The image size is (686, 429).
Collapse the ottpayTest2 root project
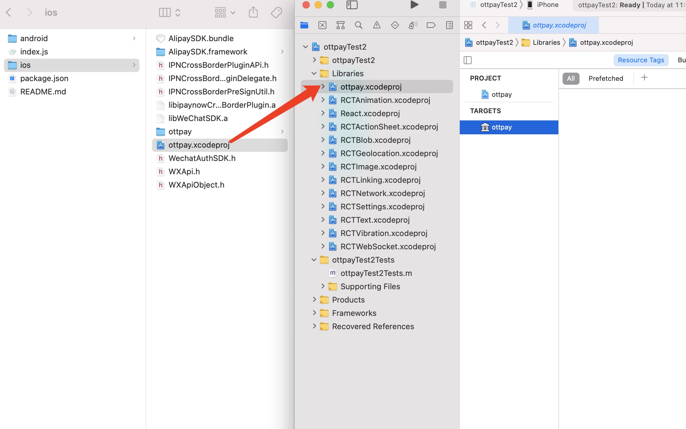(x=305, y=47)
